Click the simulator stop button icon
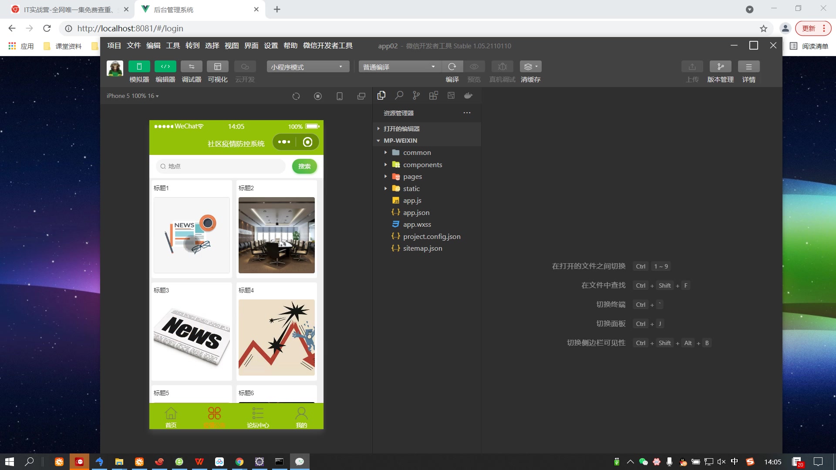This screenshot has height=470, width=836. pyautogui.click(x=318, y=96)
